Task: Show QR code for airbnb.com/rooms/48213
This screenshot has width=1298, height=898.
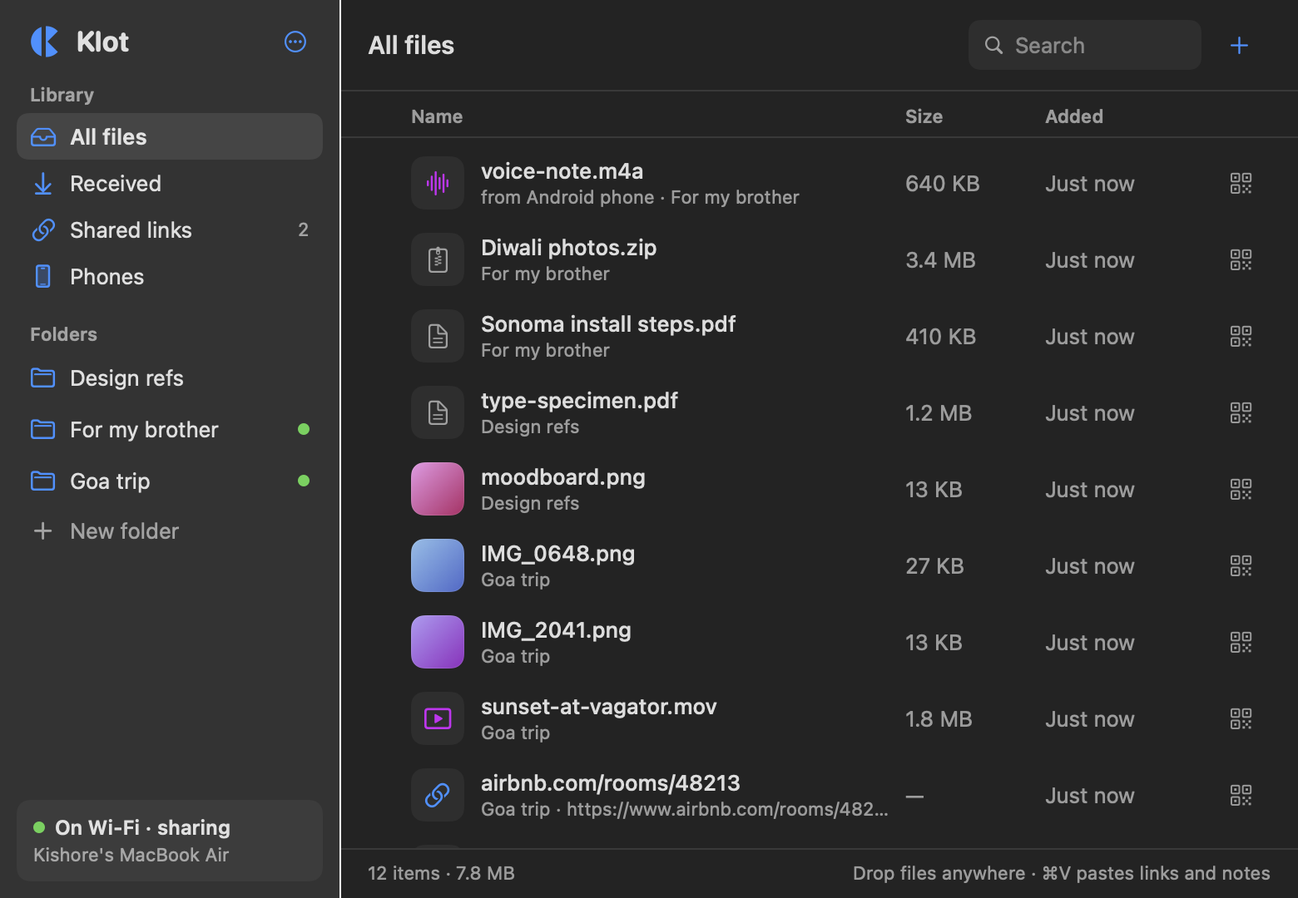Action: [x=1241, y=795]
